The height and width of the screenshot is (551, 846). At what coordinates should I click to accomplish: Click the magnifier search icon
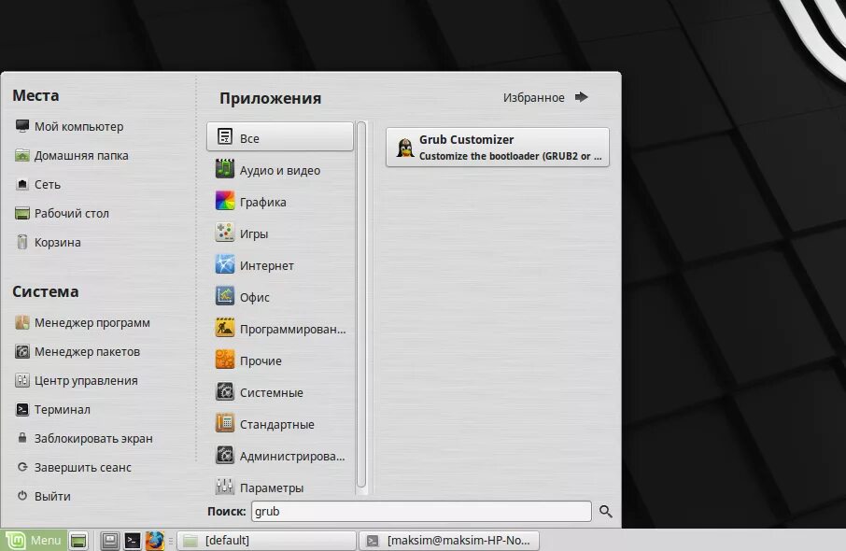pyautogui.click(x=605, y=511)
